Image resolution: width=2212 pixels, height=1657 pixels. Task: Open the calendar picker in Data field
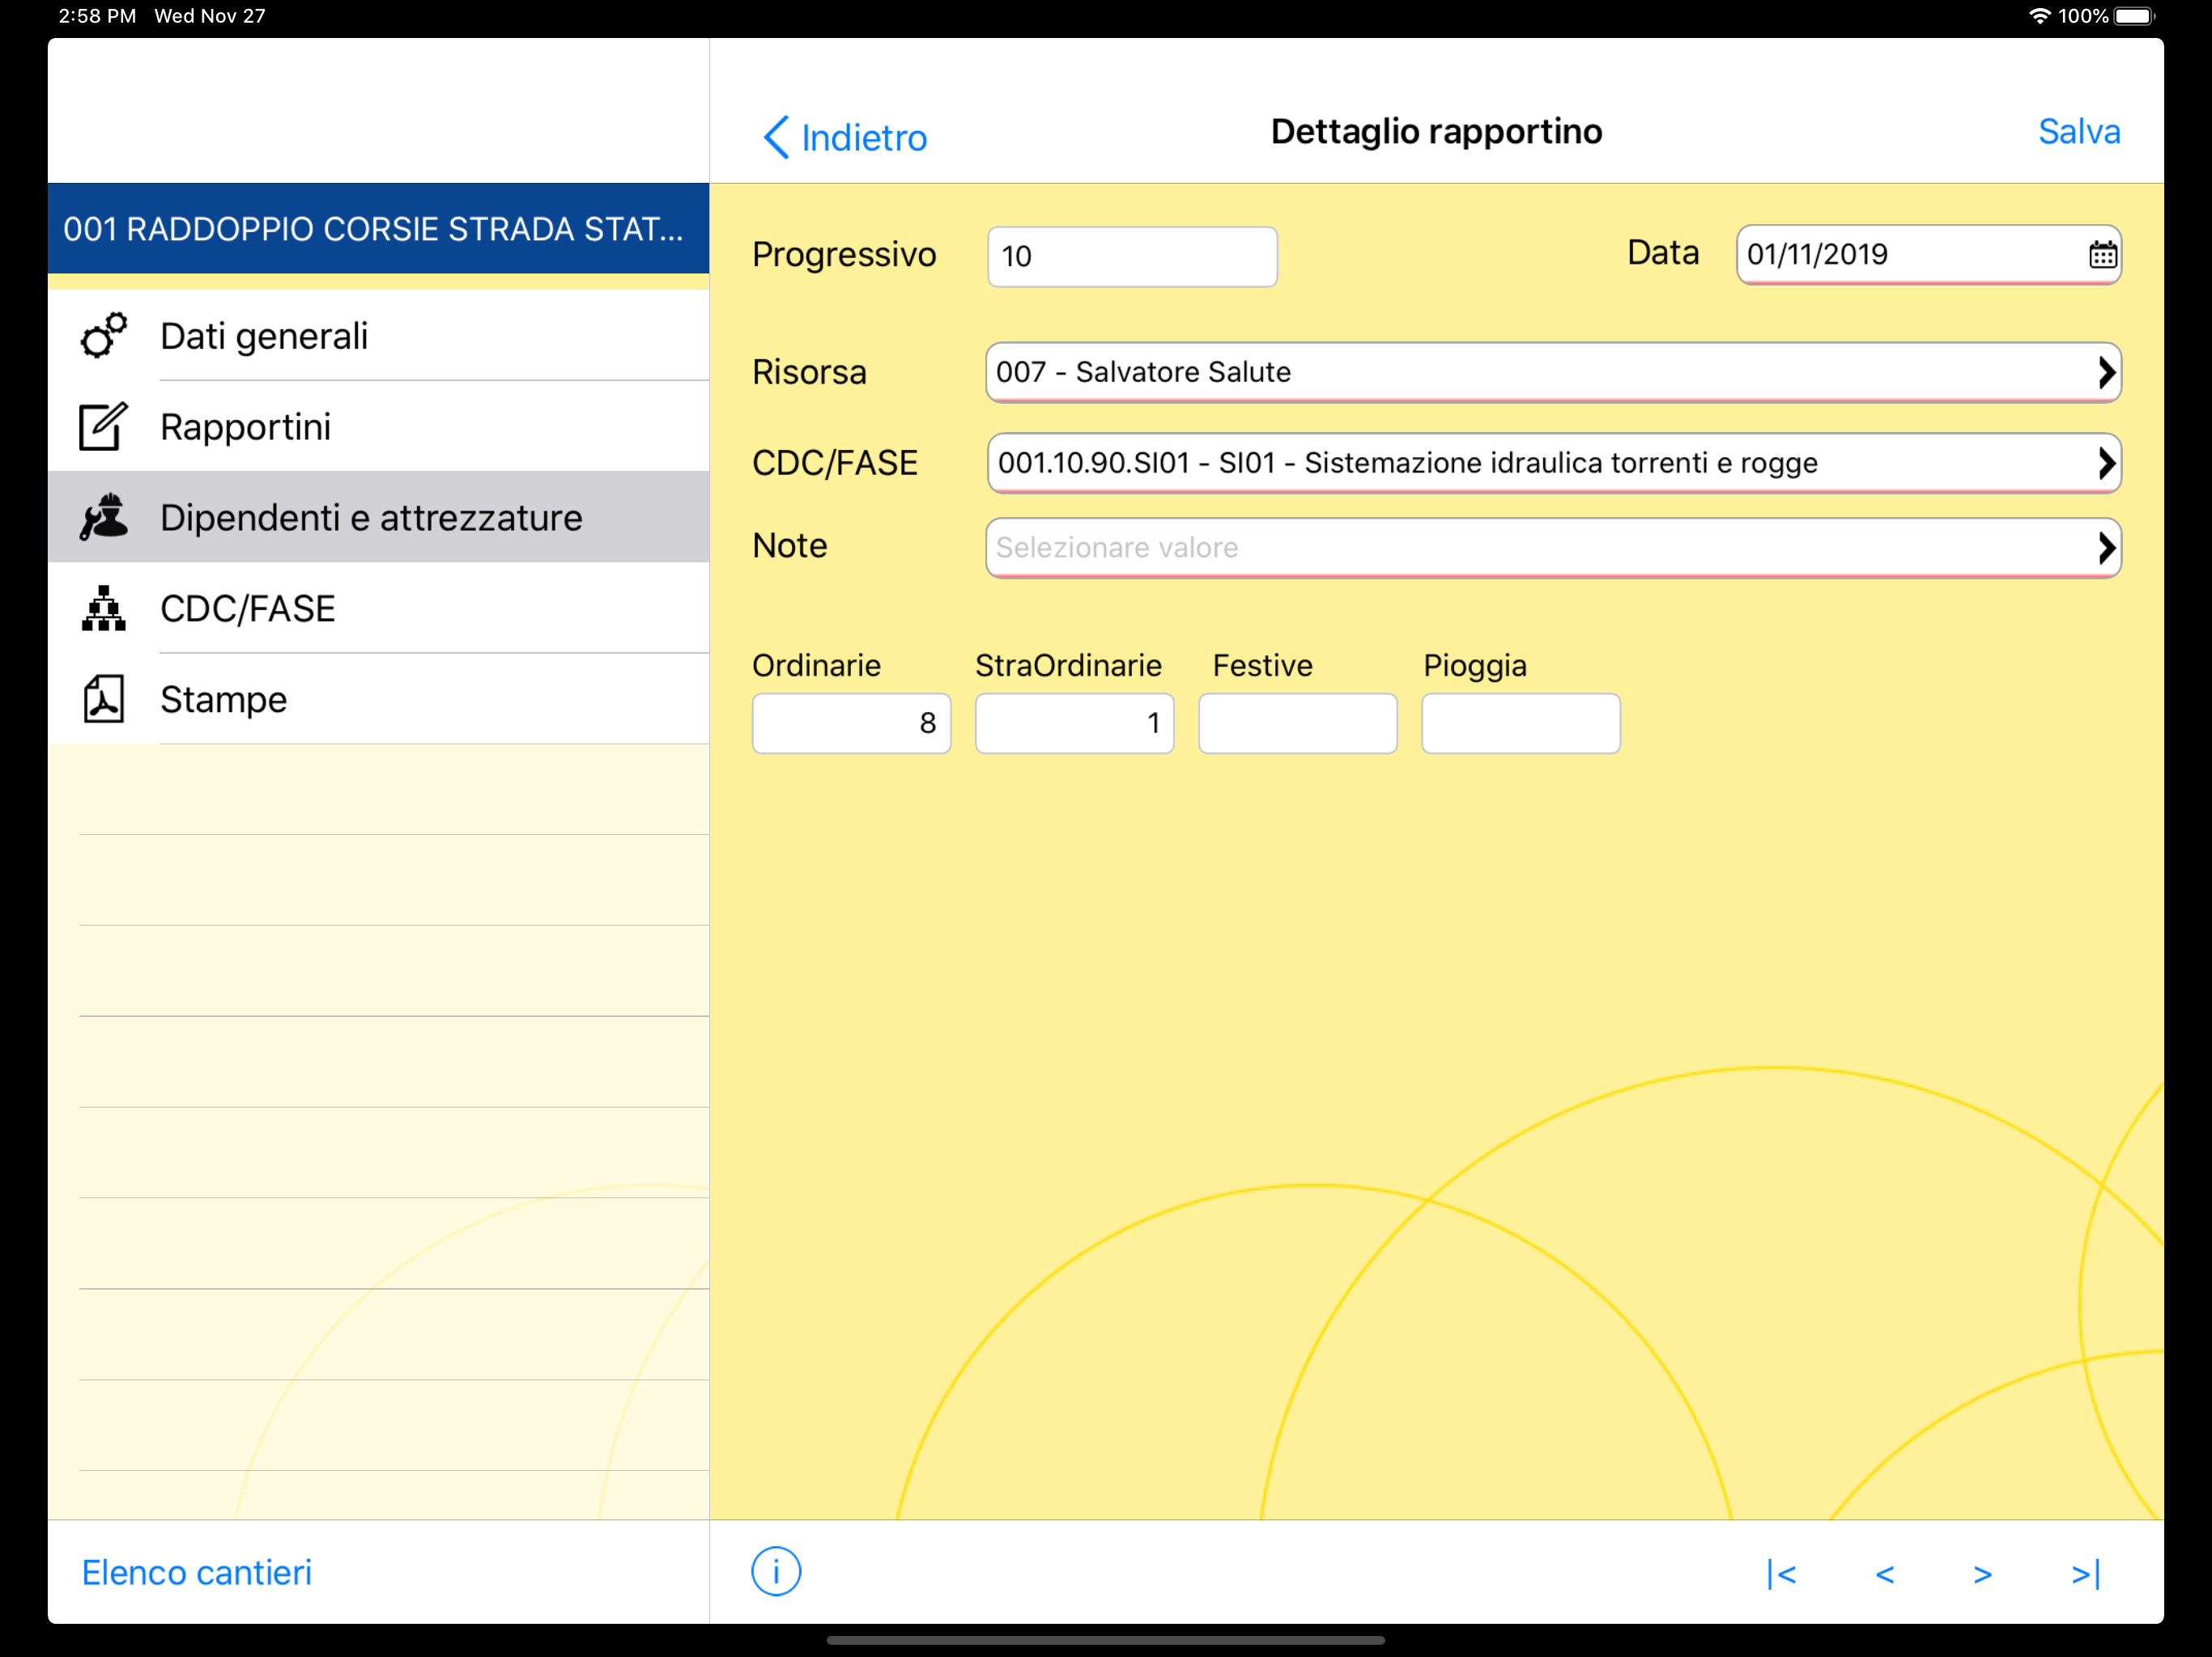[2102, 255]
